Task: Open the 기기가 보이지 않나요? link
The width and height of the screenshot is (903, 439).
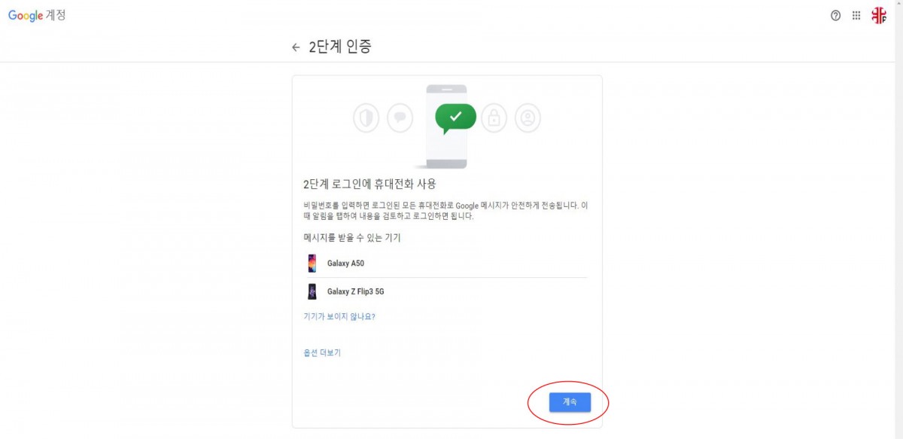Action: [x=339, y=316]
